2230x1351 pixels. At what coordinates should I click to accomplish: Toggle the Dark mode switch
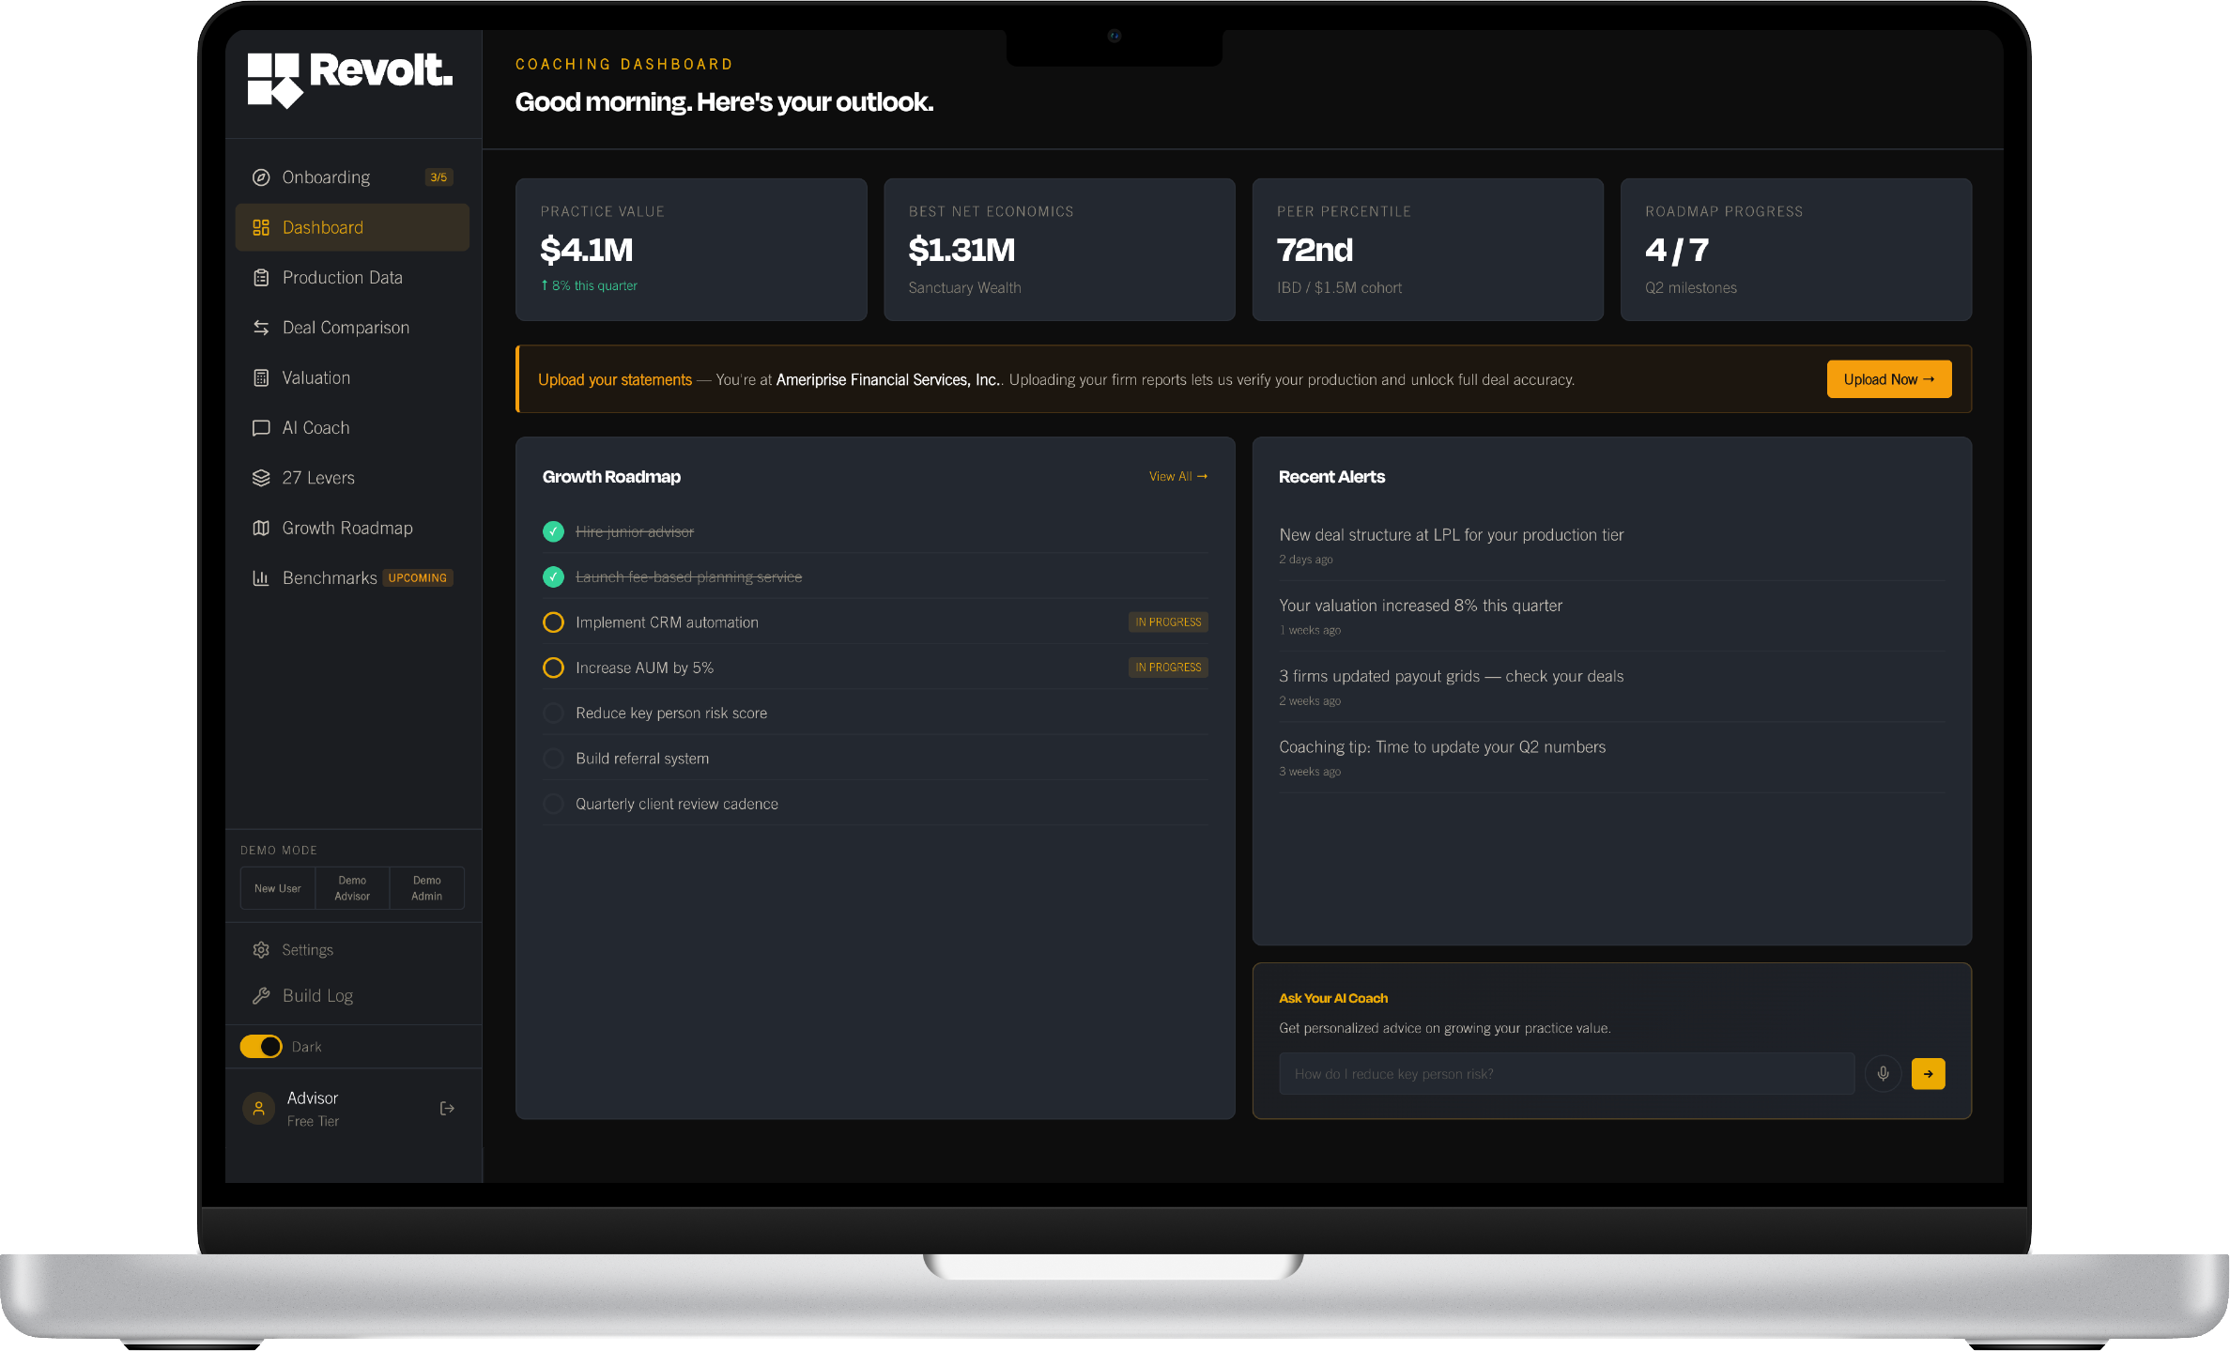click(261, 1047)
